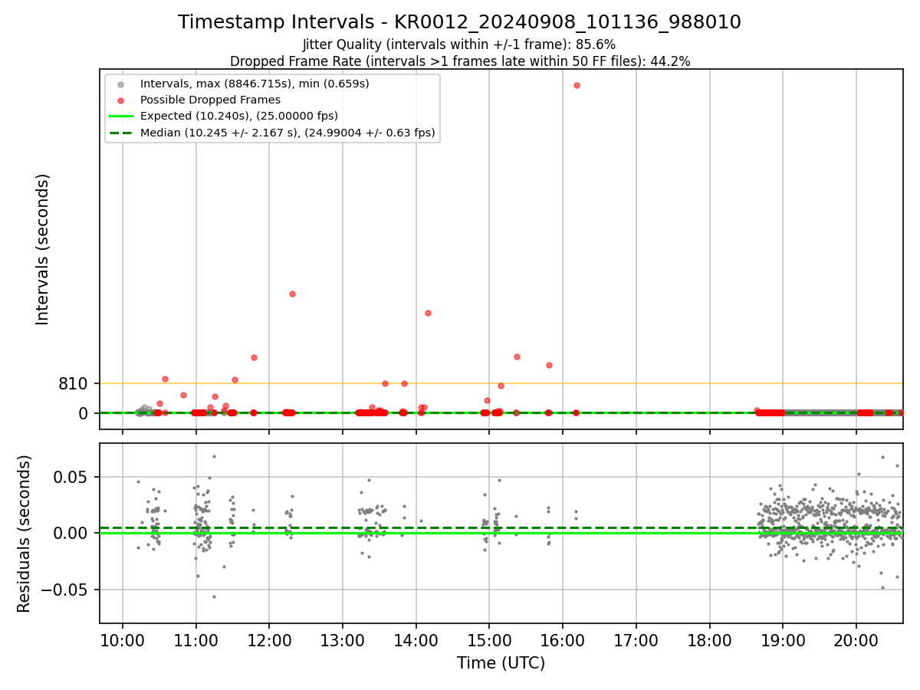
Task: Select the 'Jitter Quality' 85.6% subtitle line
Action: tap(459, 44)
